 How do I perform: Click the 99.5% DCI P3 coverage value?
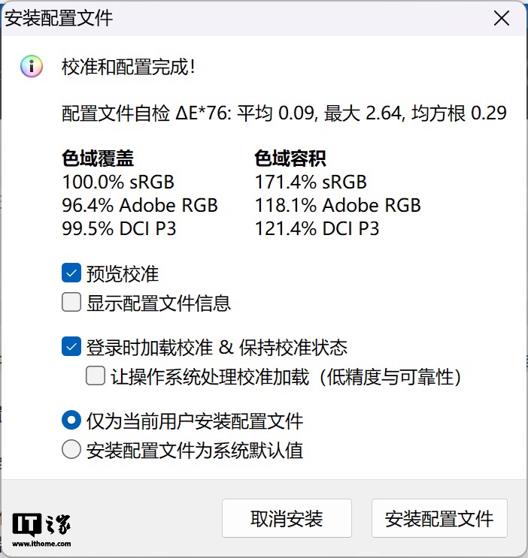[x=119, y=228]
